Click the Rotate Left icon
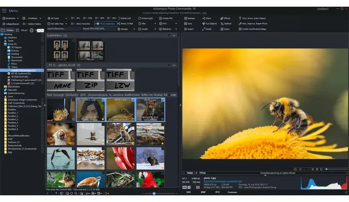 point(119,18)
